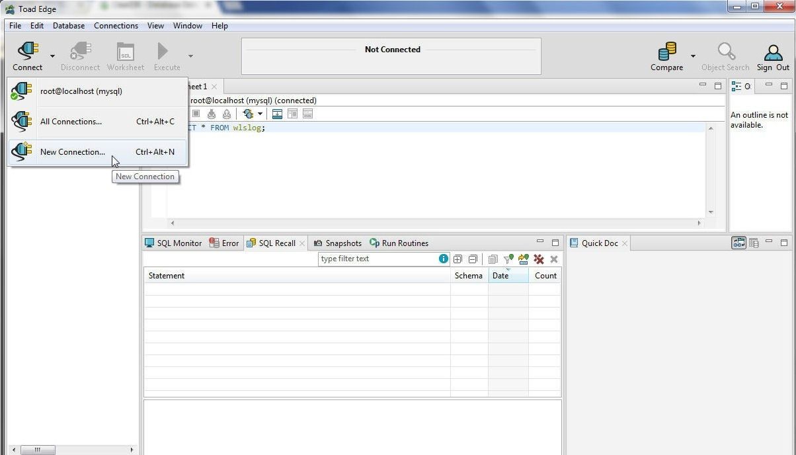
Task: Click the Execute play icon
Action: (x=163, y=52)
